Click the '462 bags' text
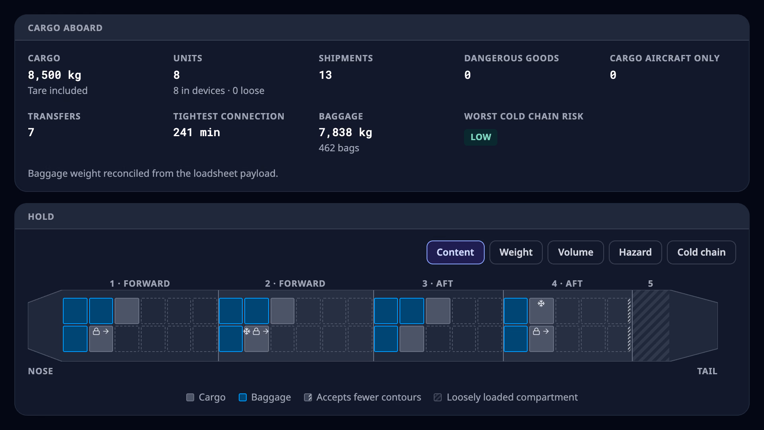This screenshot has width=764, height=430. click(x=339, y=148)
